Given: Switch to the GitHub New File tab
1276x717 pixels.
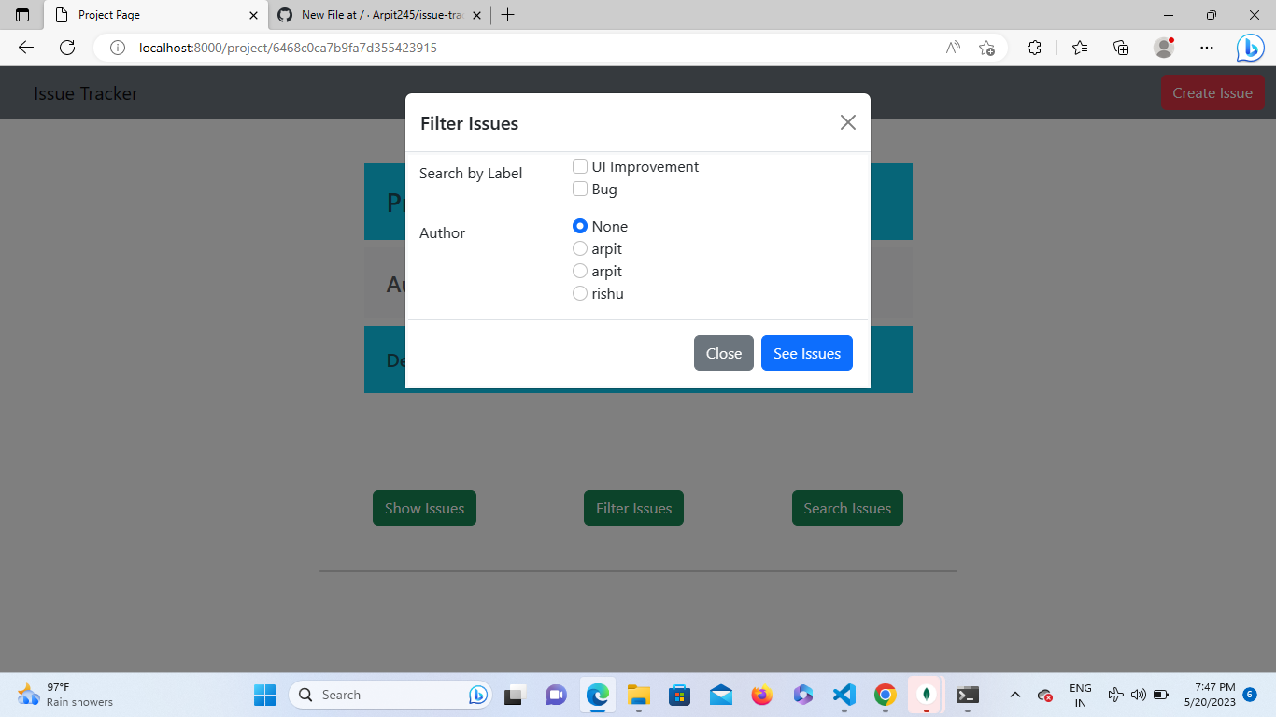Looking at the screenshot, I should 374,15.
